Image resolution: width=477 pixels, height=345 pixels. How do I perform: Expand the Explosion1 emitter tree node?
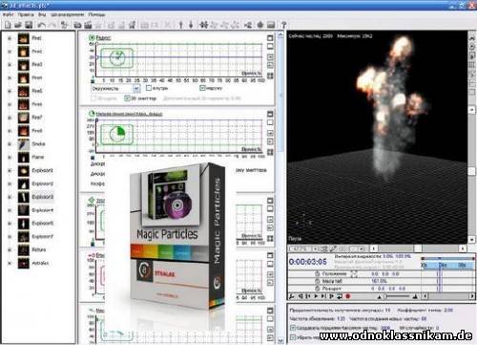click(x=10, y=170)
